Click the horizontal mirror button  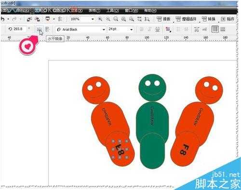click(40, 29)
